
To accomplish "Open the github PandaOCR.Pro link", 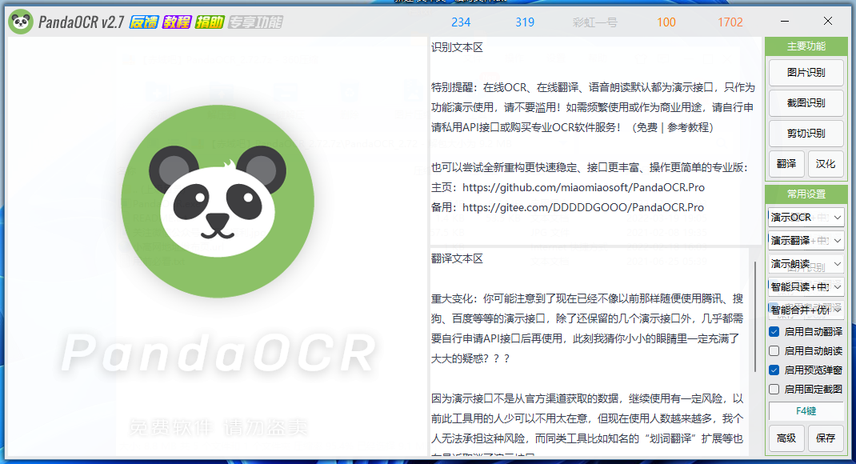I will pyautogui.click(x=583, y=187).
